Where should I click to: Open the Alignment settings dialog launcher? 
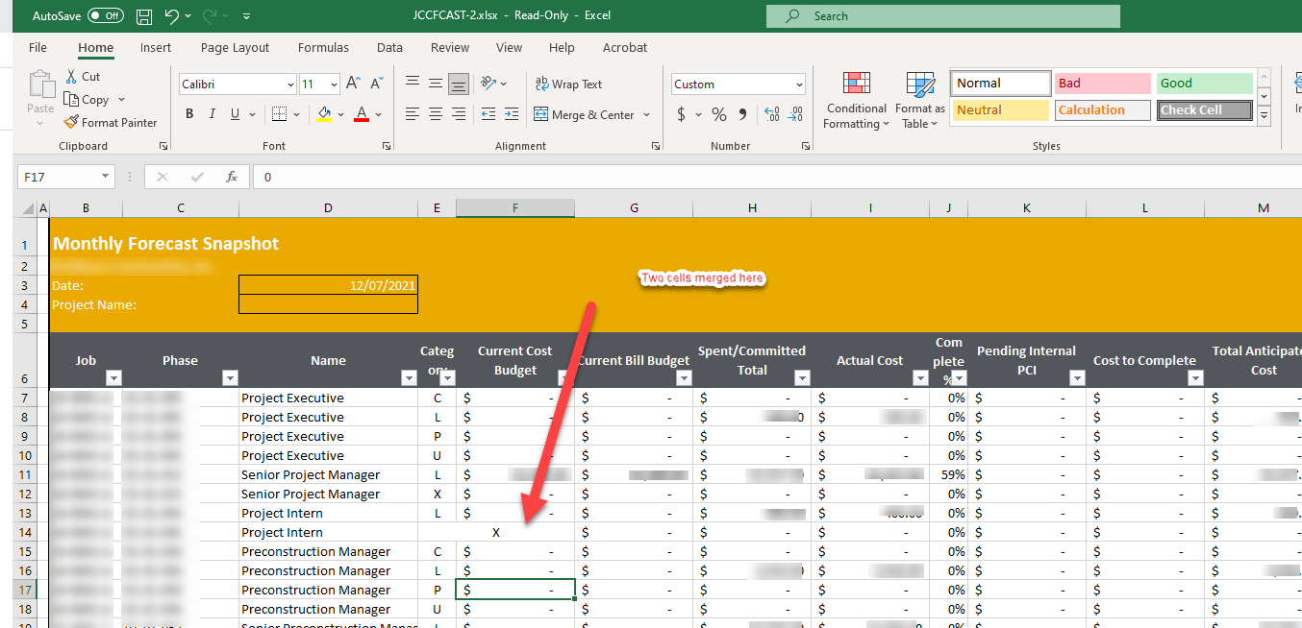(655, 146)
